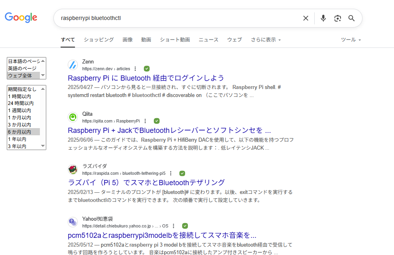Image resolution: width=394 pixels, height=255 pixels.
Task: Click the 2025/05/12 snippet of Yahoo result
Action: coord(180,249)
